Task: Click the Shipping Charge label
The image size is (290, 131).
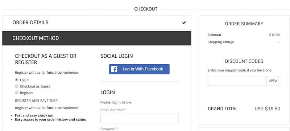Action: pos(221,42)
